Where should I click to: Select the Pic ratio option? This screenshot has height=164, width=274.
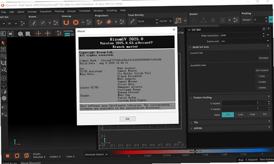265,114
